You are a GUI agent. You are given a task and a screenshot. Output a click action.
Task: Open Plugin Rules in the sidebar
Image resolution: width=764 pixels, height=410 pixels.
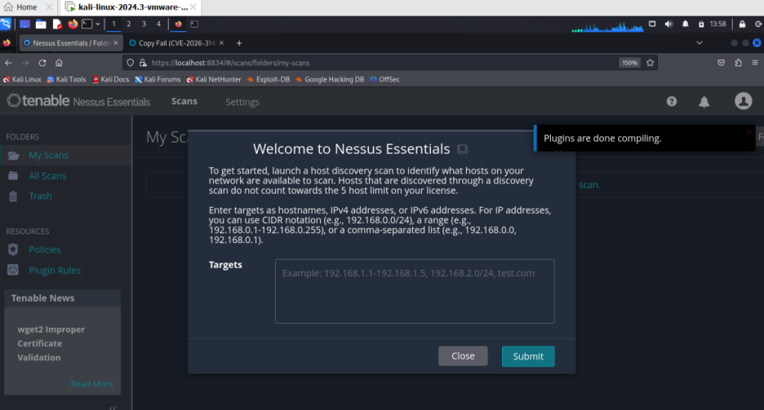tap(55, 270)
